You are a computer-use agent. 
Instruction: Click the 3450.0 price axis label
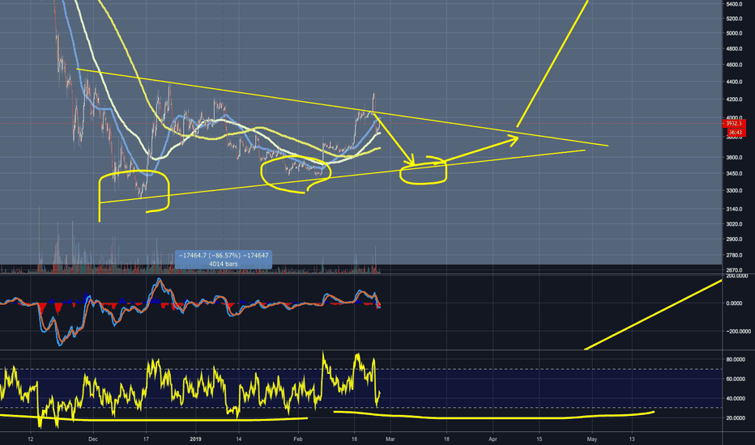point(734,173)
